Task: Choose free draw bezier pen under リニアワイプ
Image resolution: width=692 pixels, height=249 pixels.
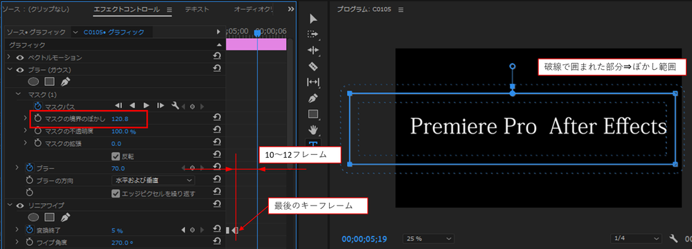Action: pos(65,217)
